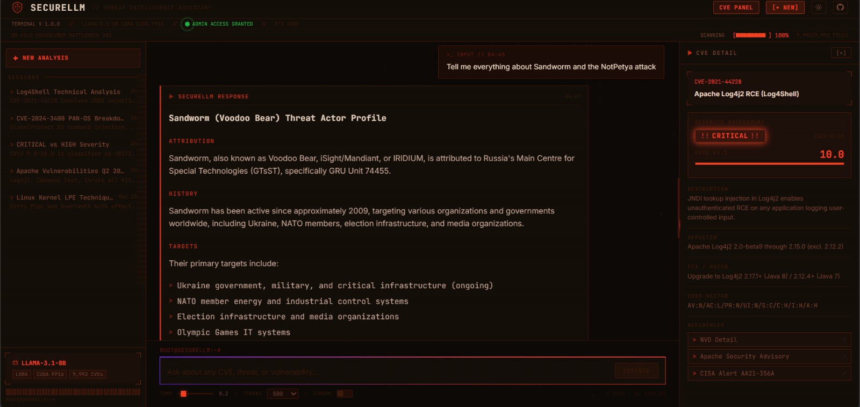Open the GitHub repository icon
The width and height of the screenshot is (860, 407).
(x=840, y=8)
